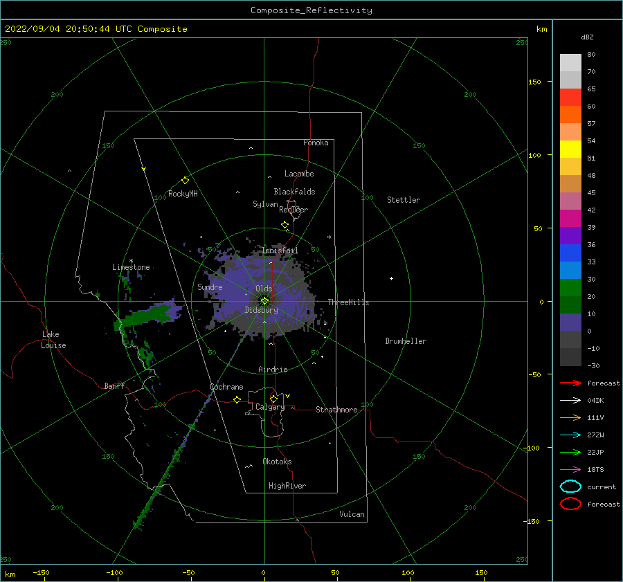Select the bright green 20-30 dBZ swatch

570,288
